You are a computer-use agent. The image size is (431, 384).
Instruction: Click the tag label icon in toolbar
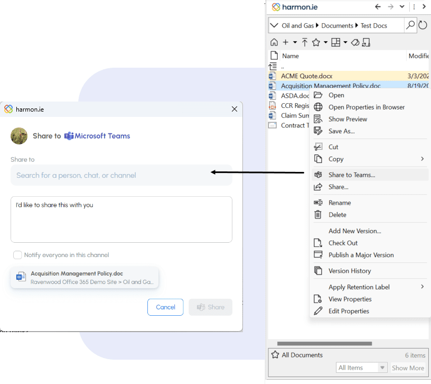355,42
